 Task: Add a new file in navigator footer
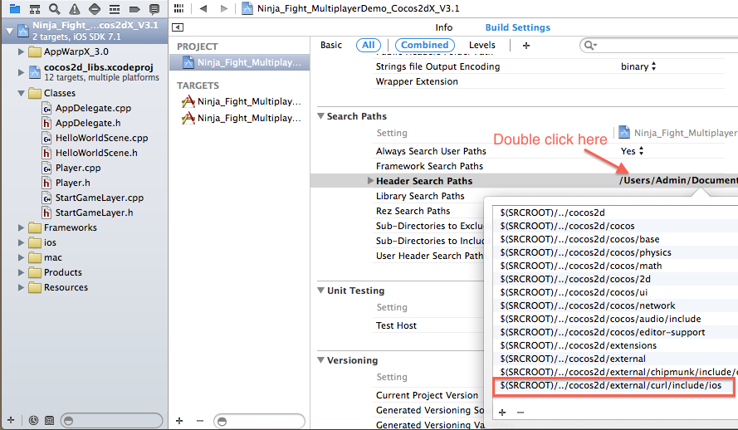[x=11, y=420]
